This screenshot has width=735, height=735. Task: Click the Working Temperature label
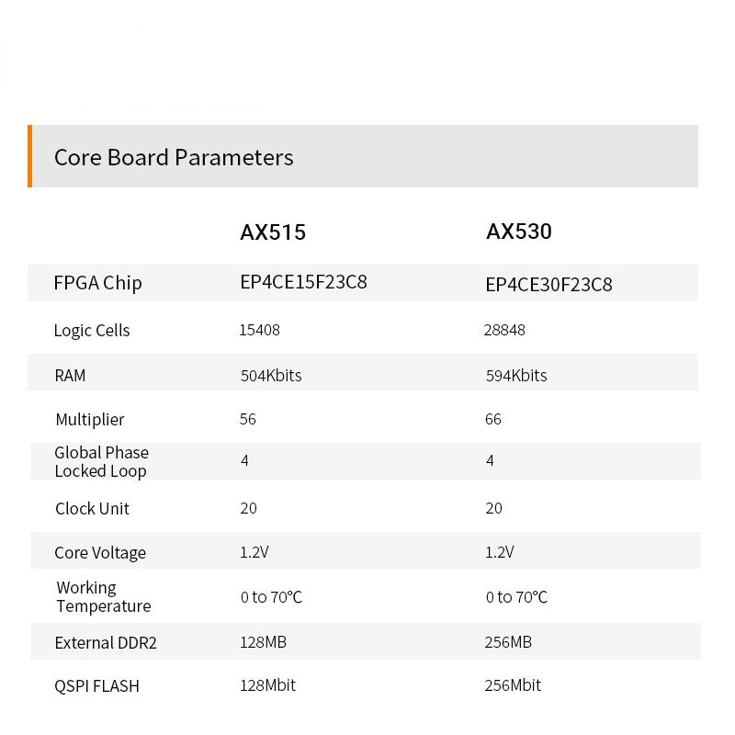click(x=103, y=597)
